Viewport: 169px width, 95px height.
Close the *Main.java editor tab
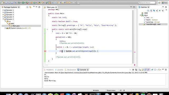(x=56, y=7)
